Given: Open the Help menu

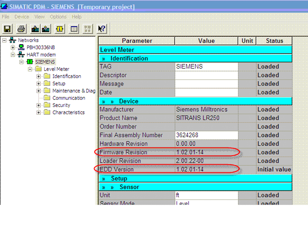Looking at the screenshot, I should pyautogui.click(x=77, y=17).
